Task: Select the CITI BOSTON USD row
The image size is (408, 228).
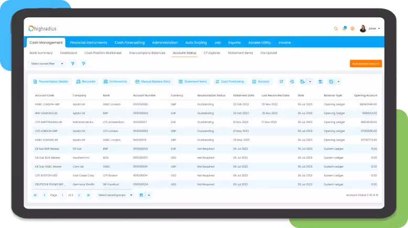Action: tap(206, 175)
